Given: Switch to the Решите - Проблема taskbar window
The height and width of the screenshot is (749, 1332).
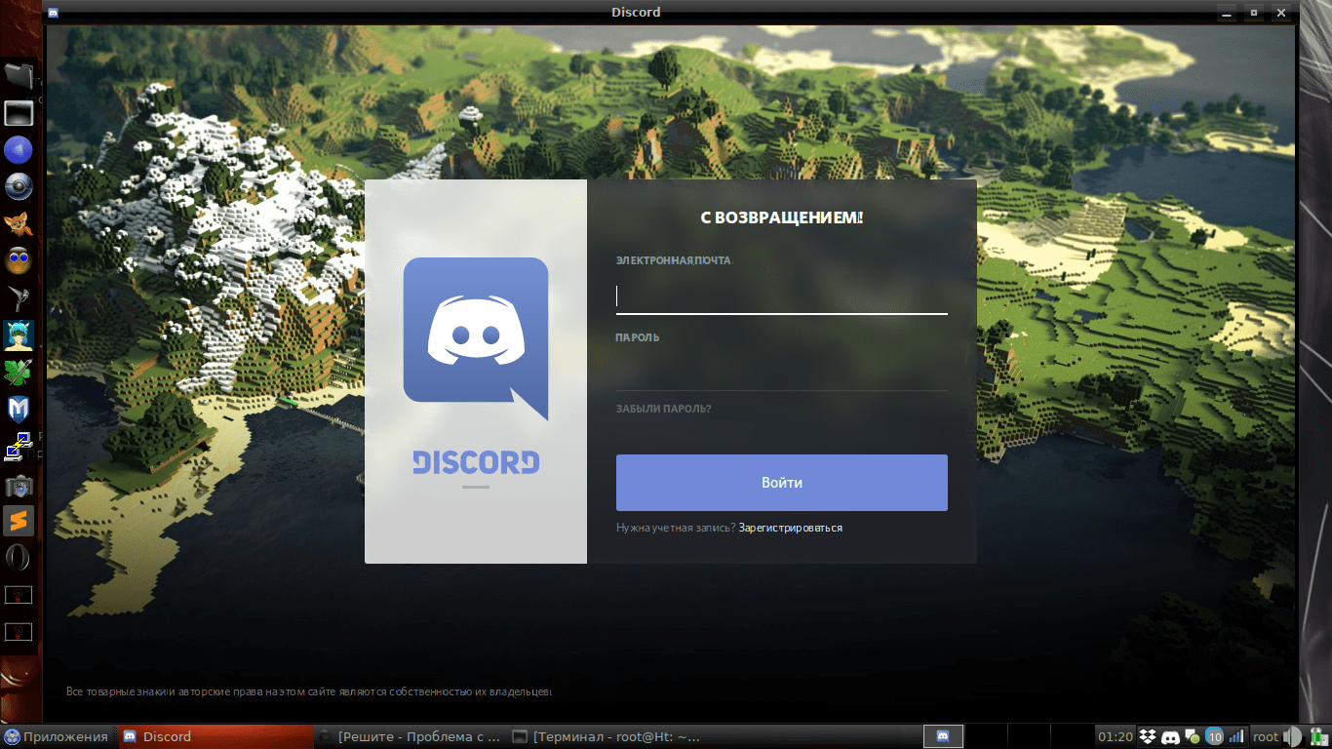Looking at the screenshot, I should 410,736.
